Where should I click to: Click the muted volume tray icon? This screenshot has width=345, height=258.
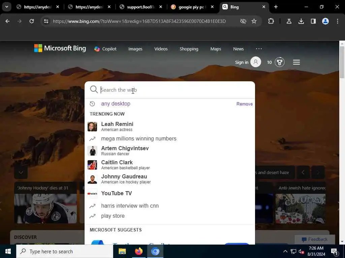[301, 251]
